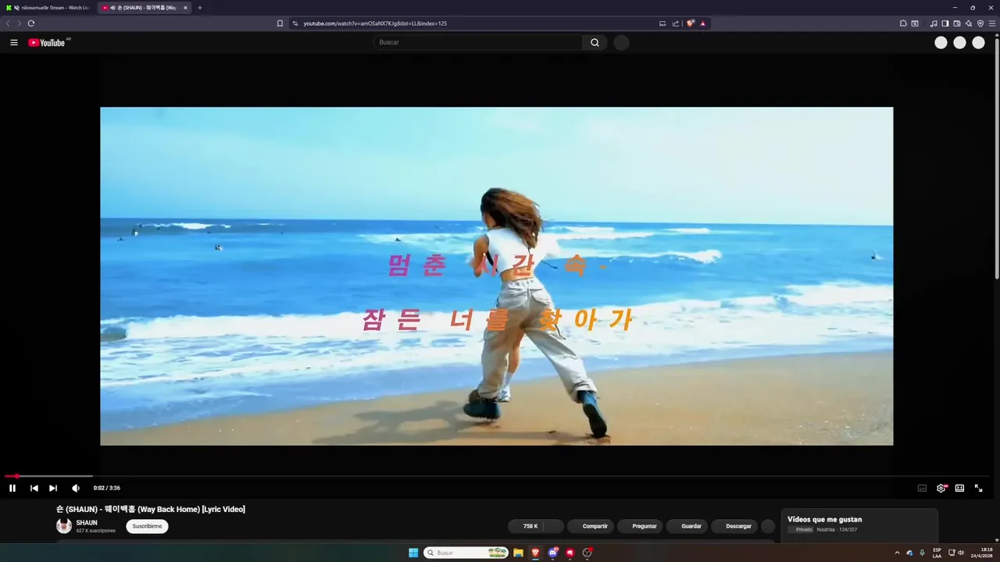This screenshot has width=1000, height=562.
Task: Skip to the next video
Action: 53,488
